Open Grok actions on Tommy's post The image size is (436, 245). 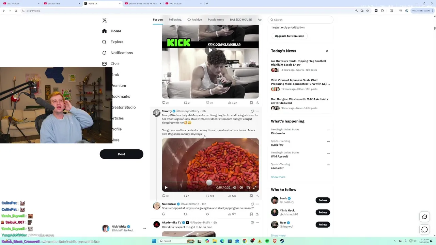point(252,111)
